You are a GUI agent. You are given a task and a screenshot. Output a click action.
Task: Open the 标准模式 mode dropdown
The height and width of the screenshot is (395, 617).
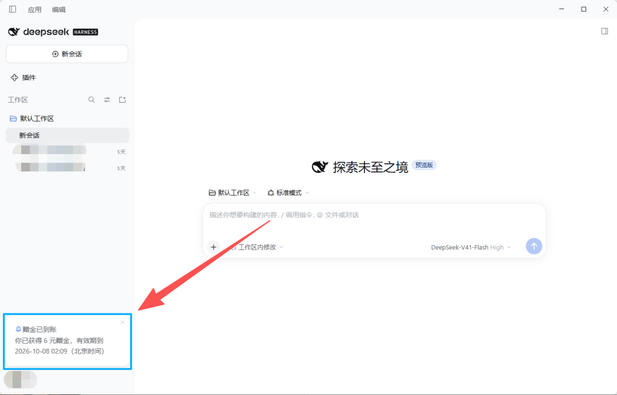coord(289,192)
